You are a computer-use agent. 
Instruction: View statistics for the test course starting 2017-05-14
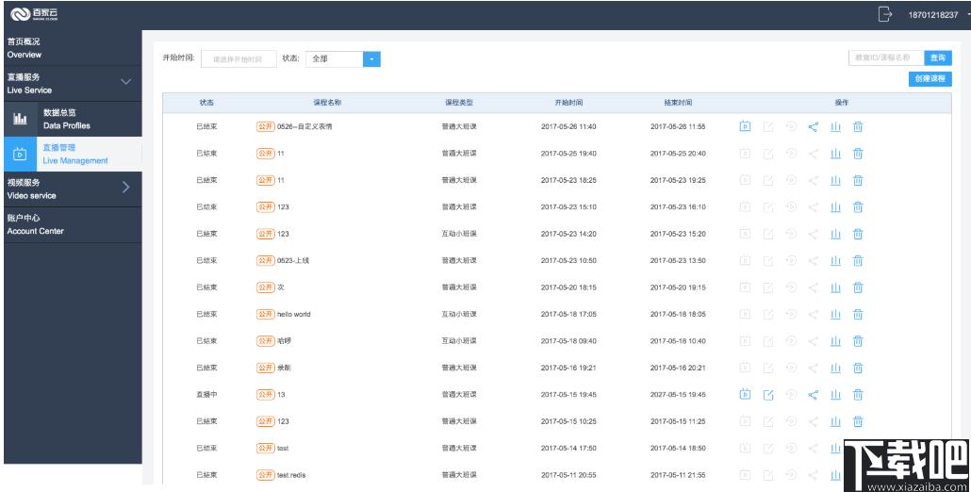point(835,448)
